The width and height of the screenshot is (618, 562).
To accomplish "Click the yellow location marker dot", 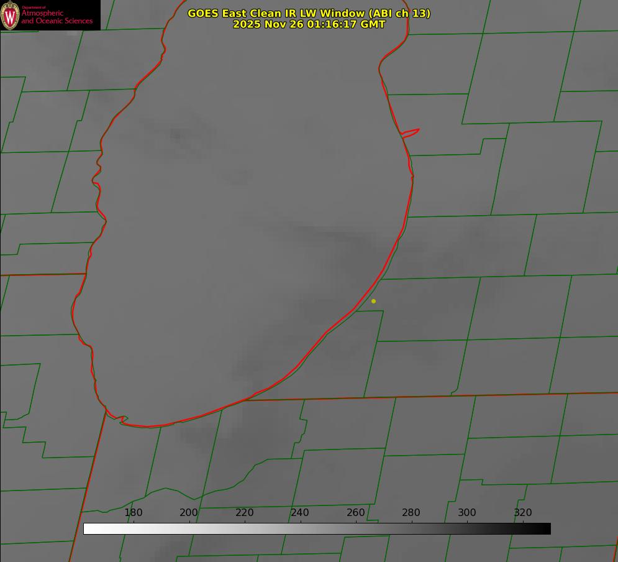I will point(374,301).
